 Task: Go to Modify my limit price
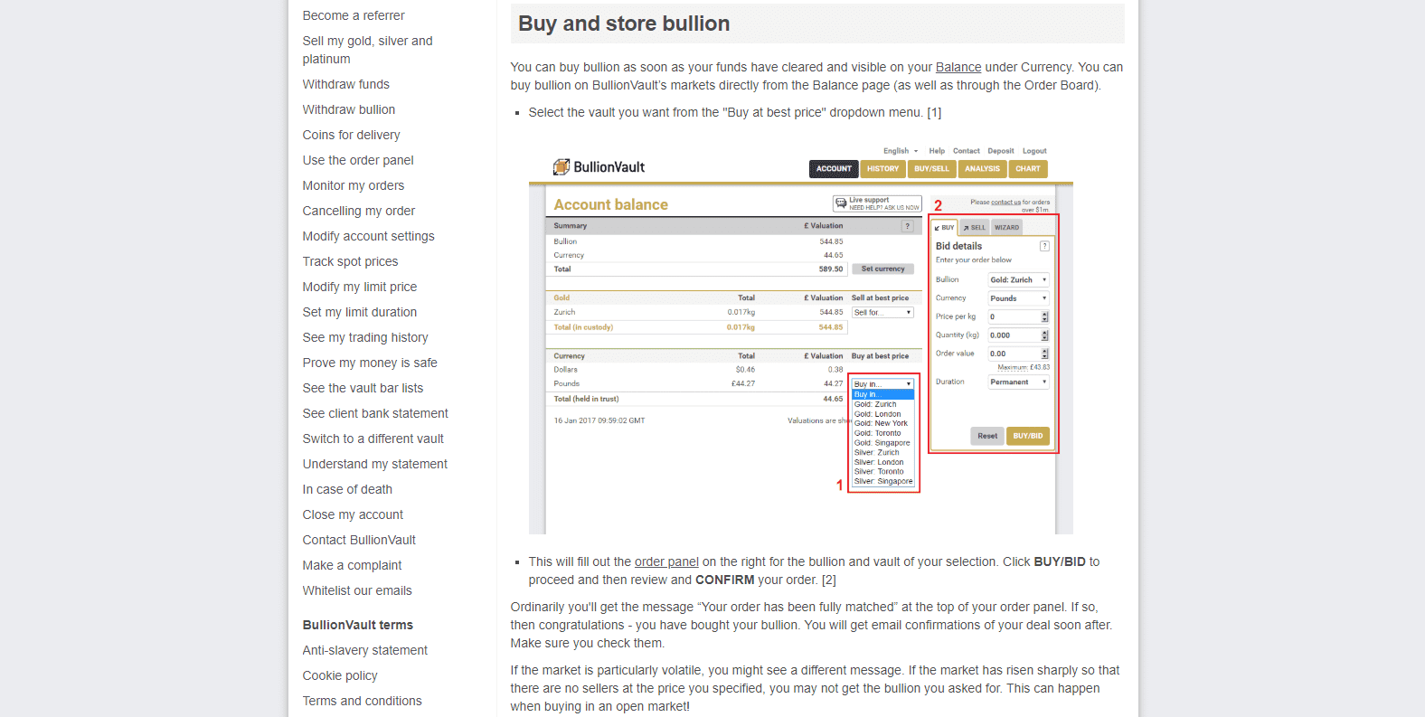[x=360, y=287]
